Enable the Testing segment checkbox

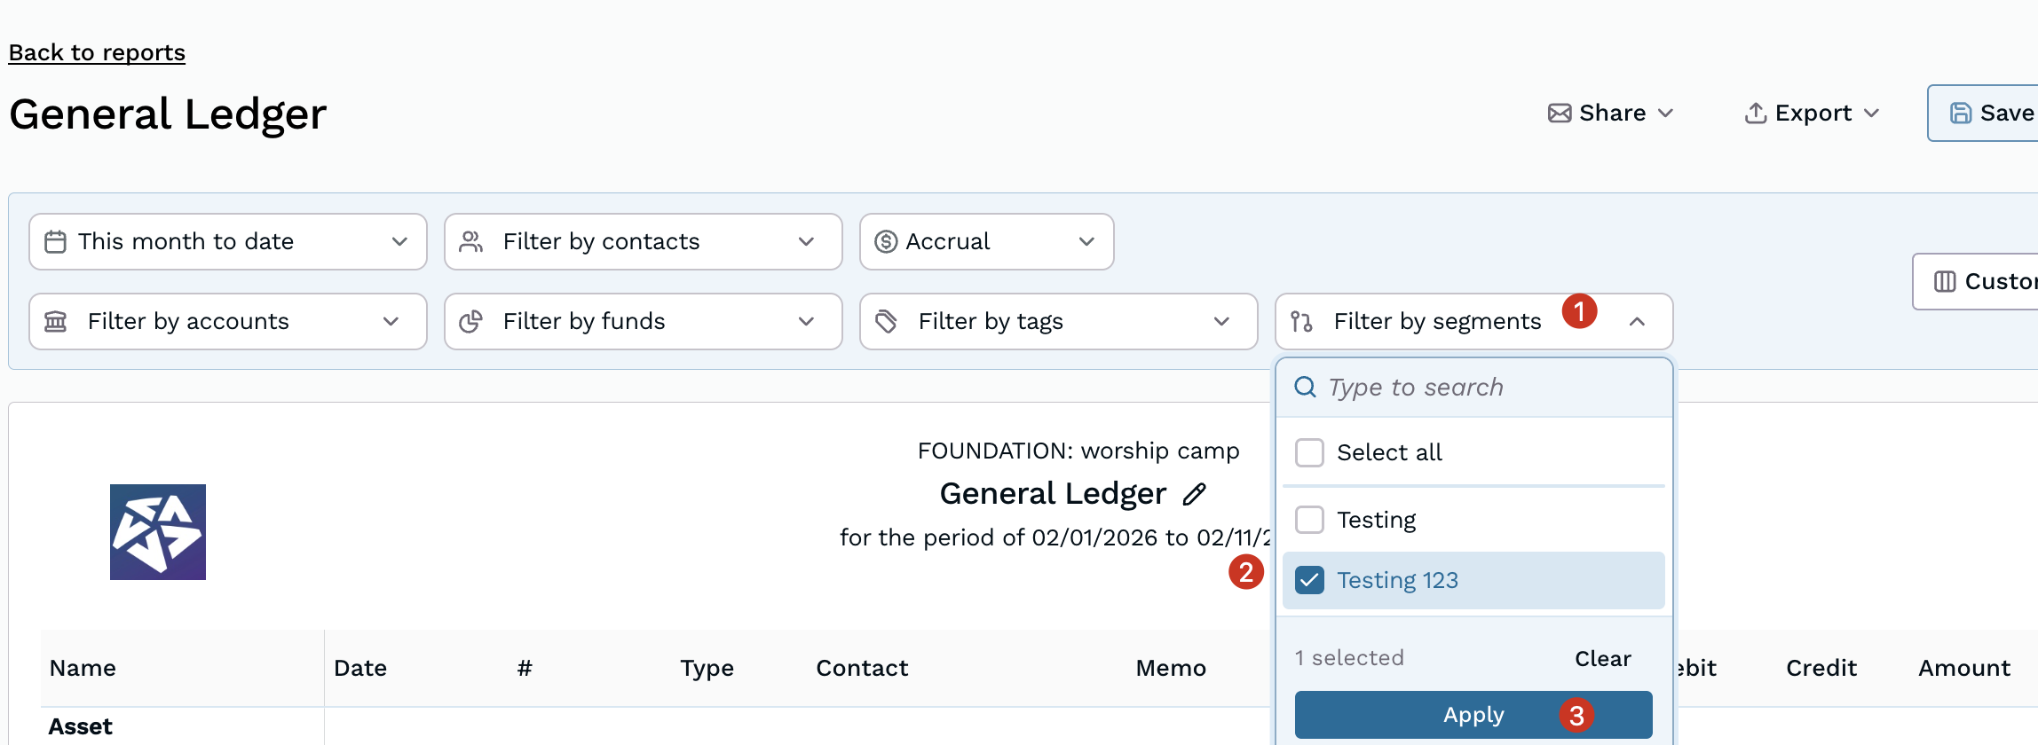point(1309,520)
